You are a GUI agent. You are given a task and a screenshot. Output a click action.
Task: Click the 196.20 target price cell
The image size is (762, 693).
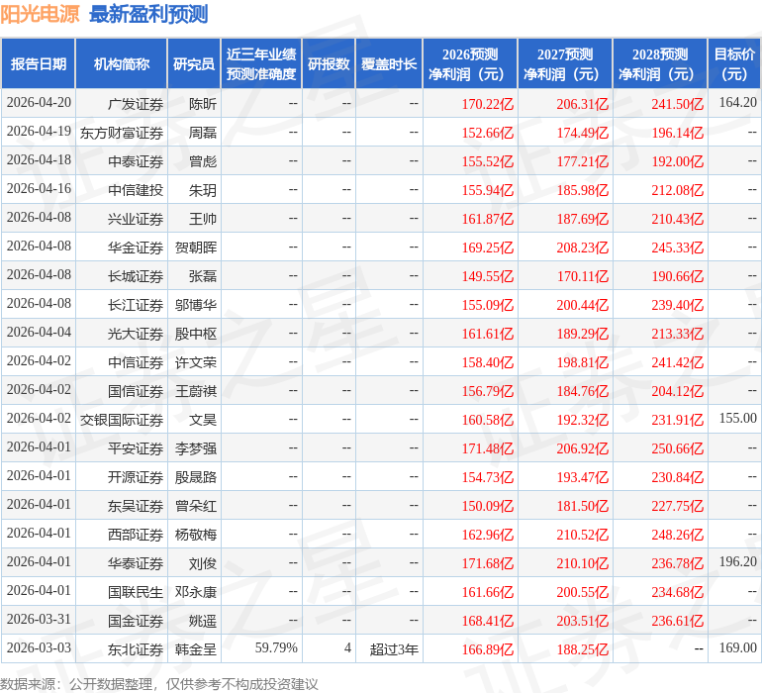click(737, 562)
